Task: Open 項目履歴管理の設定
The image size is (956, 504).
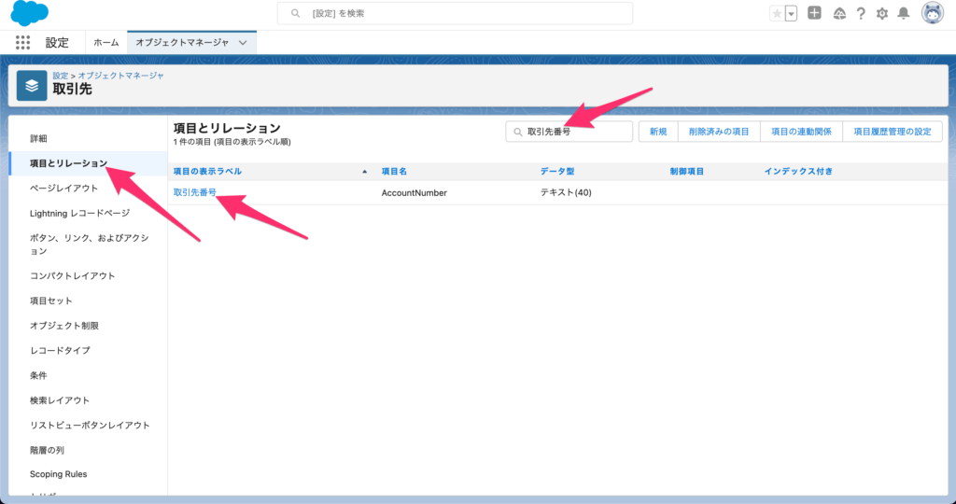Action: point(892,131)
